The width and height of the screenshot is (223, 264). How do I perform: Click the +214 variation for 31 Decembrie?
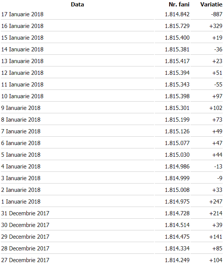click(216, 213)
